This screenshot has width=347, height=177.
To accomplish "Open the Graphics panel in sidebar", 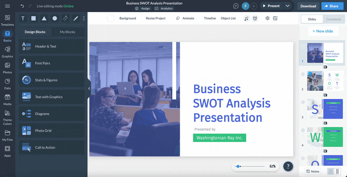I will click(x=7, y=52).
